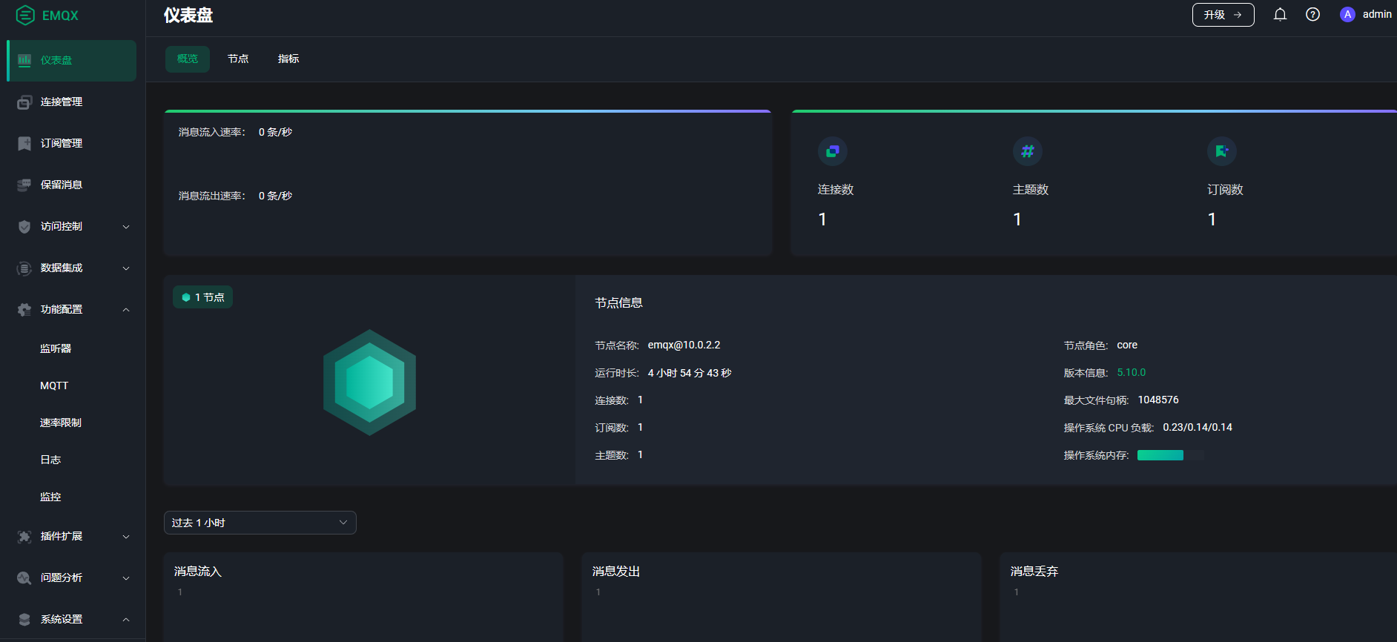Open the 仪表盘 sidebar icon

click(24, 60)
